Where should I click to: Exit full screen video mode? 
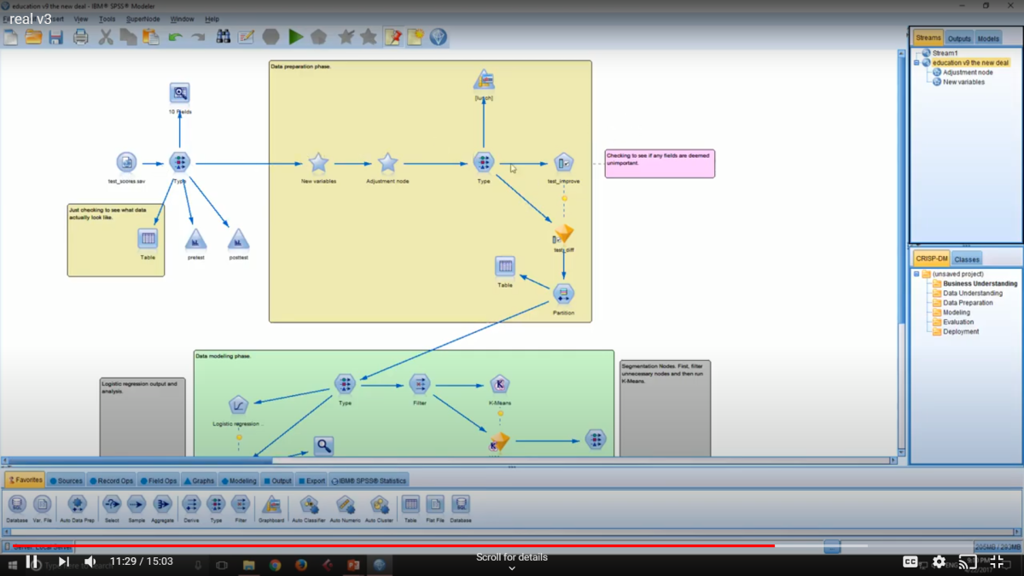coord(997,561)
